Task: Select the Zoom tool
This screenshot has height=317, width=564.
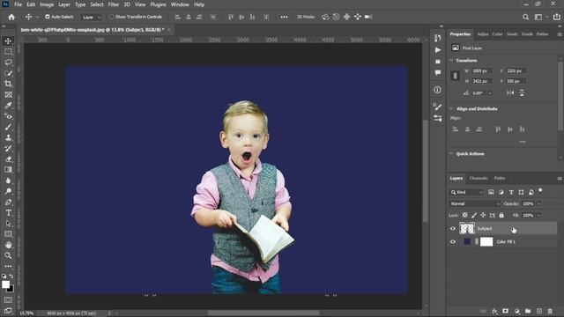Action: [8, 255]
